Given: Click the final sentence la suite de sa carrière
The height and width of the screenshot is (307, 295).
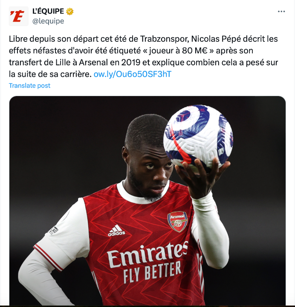Looking at the screenshot, I should coord(50,74).
